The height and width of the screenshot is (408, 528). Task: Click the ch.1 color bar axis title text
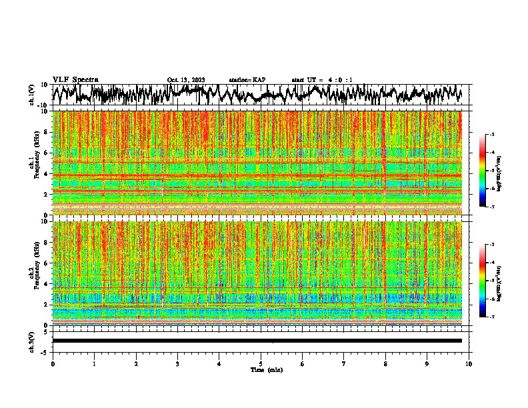coord(500,174)
